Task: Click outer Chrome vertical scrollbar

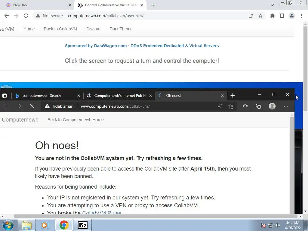Action: [306, 69]
